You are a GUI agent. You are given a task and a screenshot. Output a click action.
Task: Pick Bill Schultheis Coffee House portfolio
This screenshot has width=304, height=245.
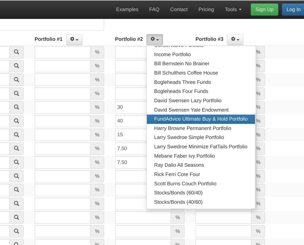coord(201,73)
